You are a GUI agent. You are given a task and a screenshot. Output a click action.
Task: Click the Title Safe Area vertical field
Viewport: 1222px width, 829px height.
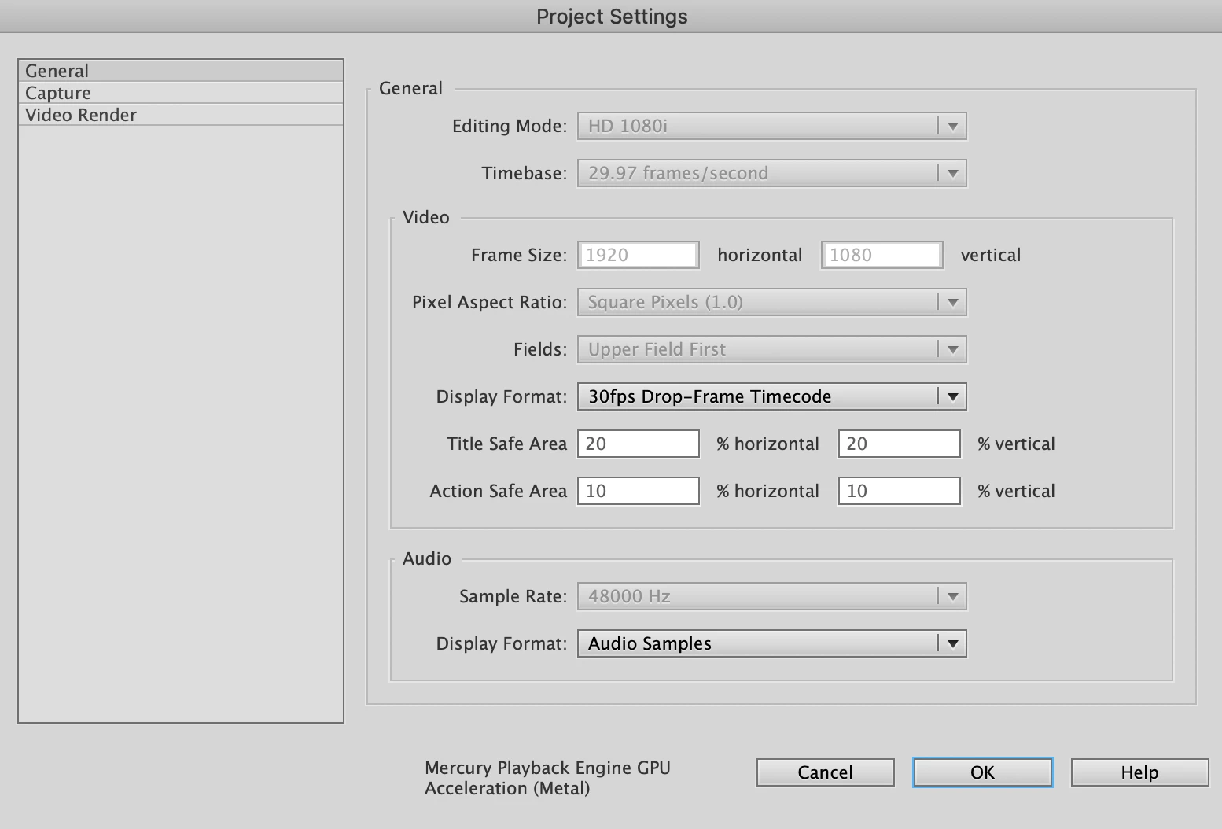[x=900, y=444]
